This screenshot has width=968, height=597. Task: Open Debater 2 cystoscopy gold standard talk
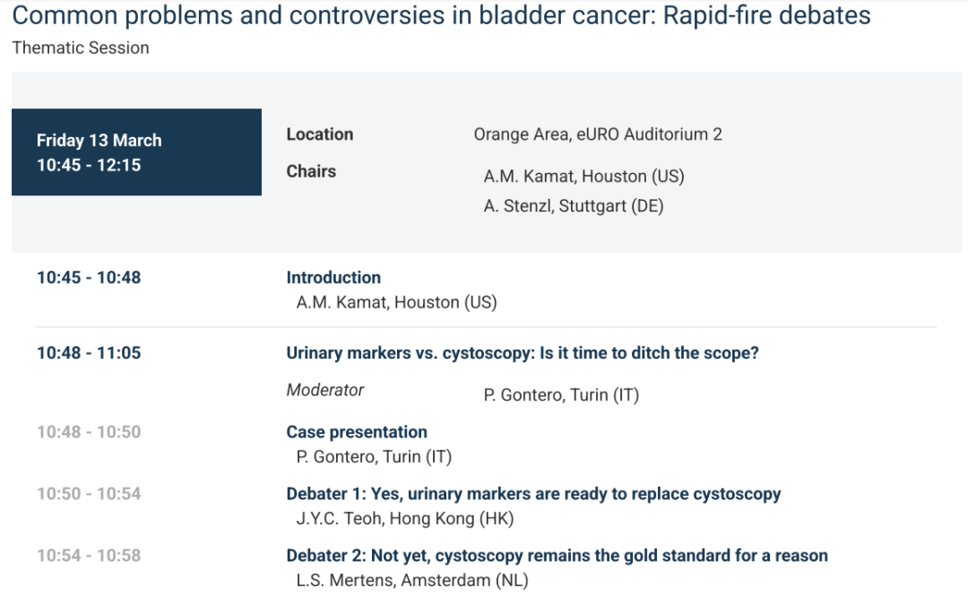[x=557, y=556]
